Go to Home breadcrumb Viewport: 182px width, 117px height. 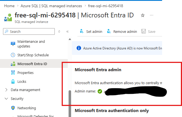9,6
